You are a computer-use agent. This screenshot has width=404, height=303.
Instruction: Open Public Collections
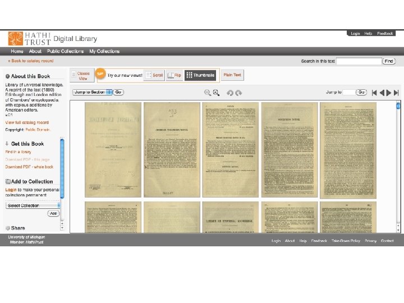coord(65,51)
